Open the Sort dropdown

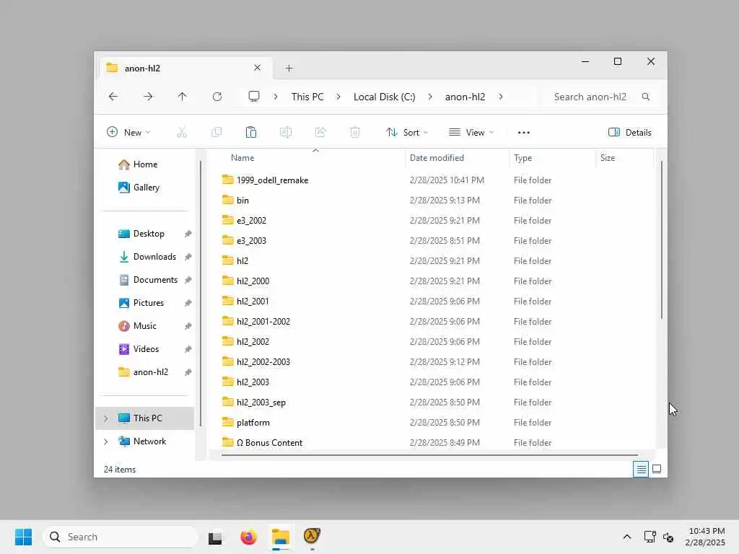point(407,133)
